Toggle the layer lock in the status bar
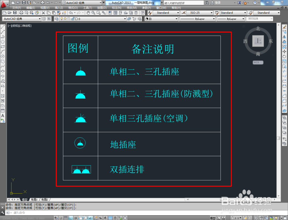288x220 pixels. point(261,218)
